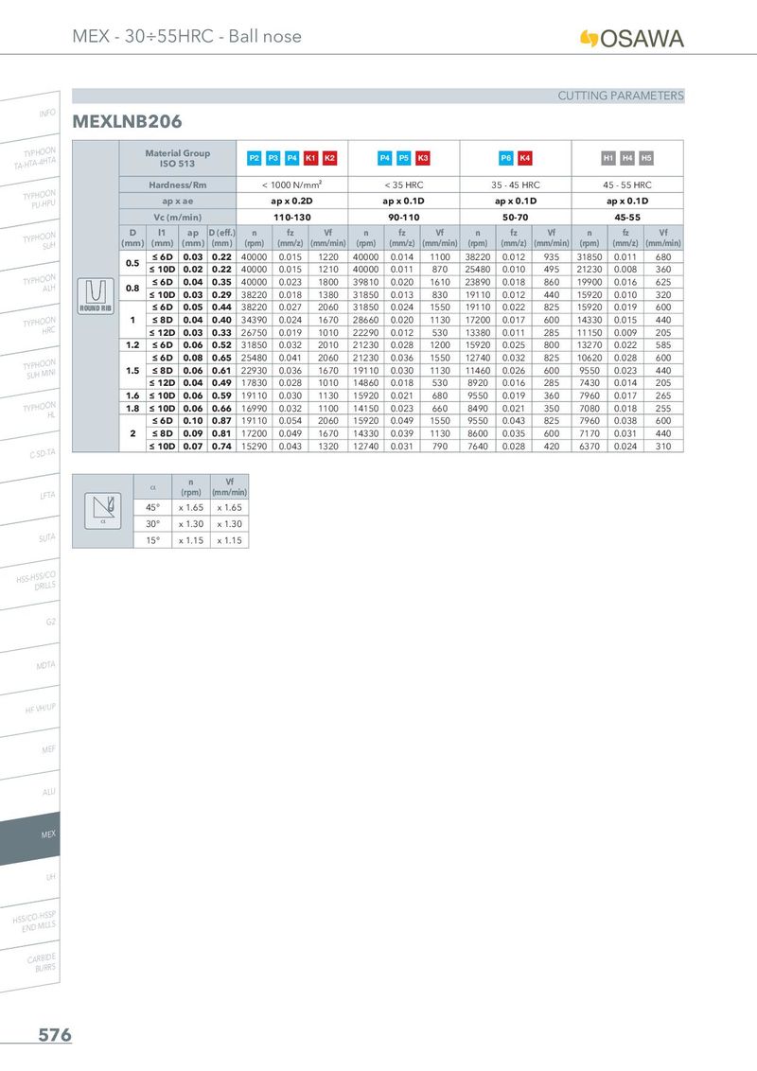Select the P2 material group badge

255,158
